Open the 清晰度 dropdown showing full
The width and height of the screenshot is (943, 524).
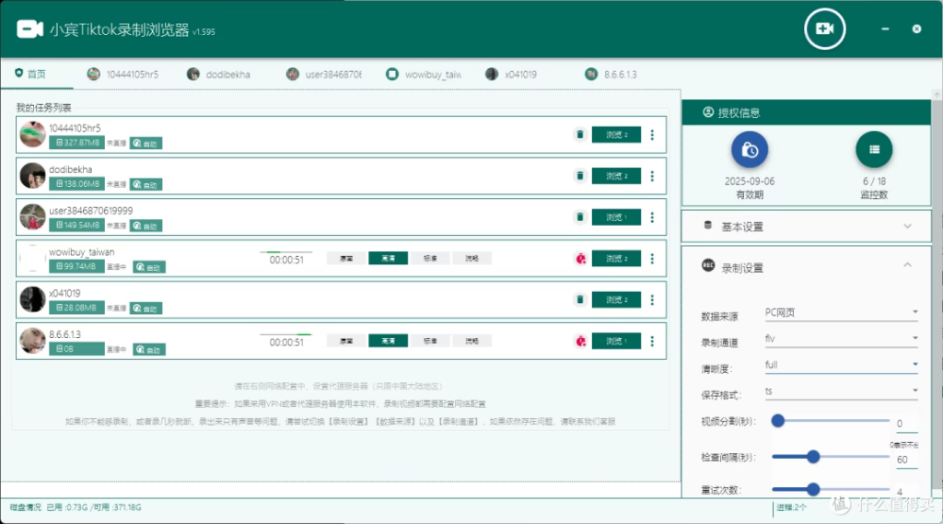coord(841,365)
